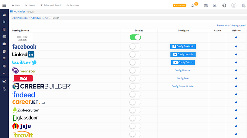
Task: Open website globe for Your Logo row
Action: (236, 37)
